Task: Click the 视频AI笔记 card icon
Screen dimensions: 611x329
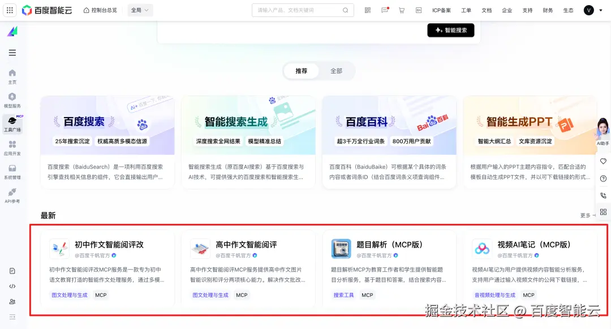Action: tap(482, 249)
